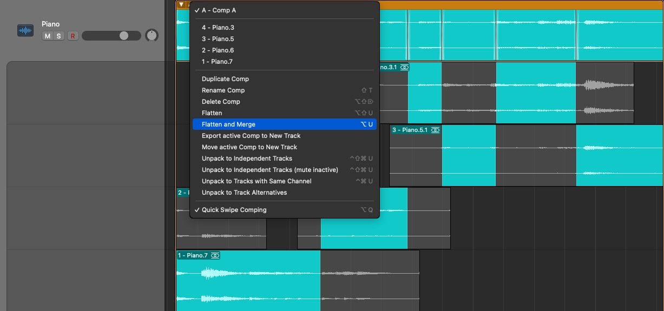Pick take '1 - Piano.7' from menu
Screen dimensions: 664x311
click(x=217, y=62)
